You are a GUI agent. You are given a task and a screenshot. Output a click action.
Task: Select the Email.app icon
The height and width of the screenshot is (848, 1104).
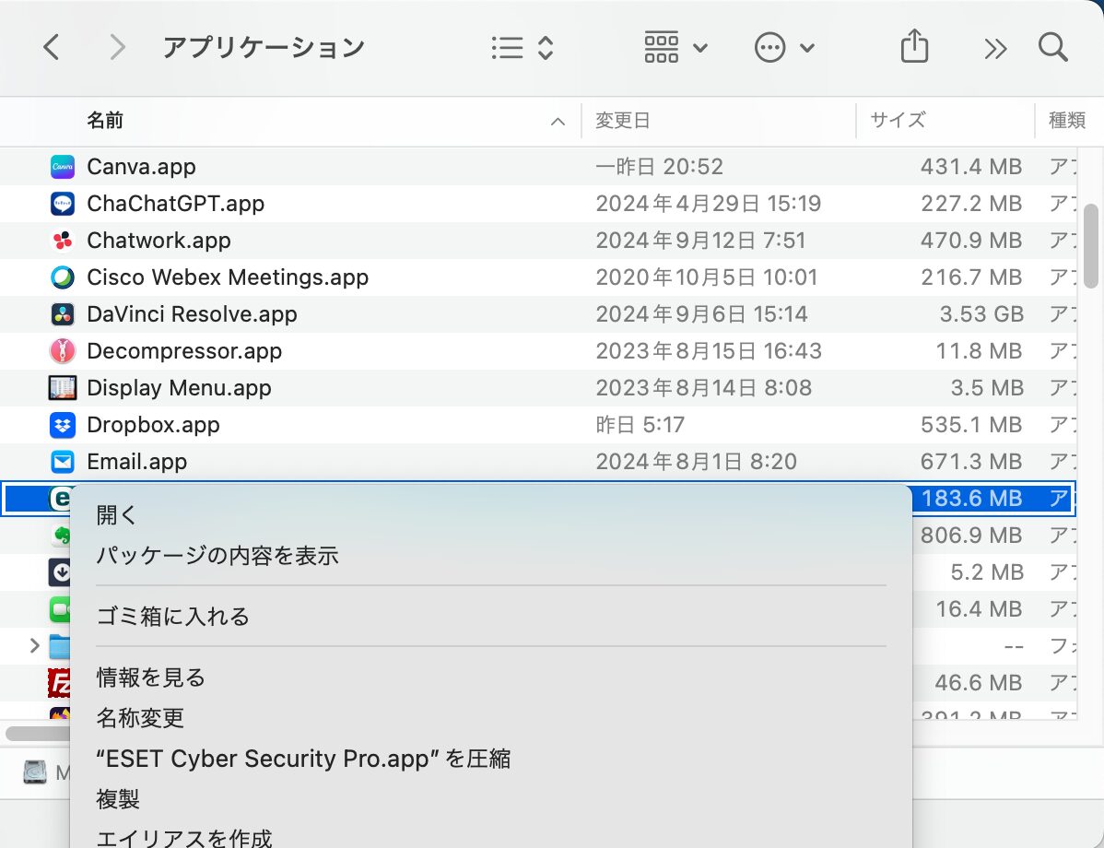[63, 462]
